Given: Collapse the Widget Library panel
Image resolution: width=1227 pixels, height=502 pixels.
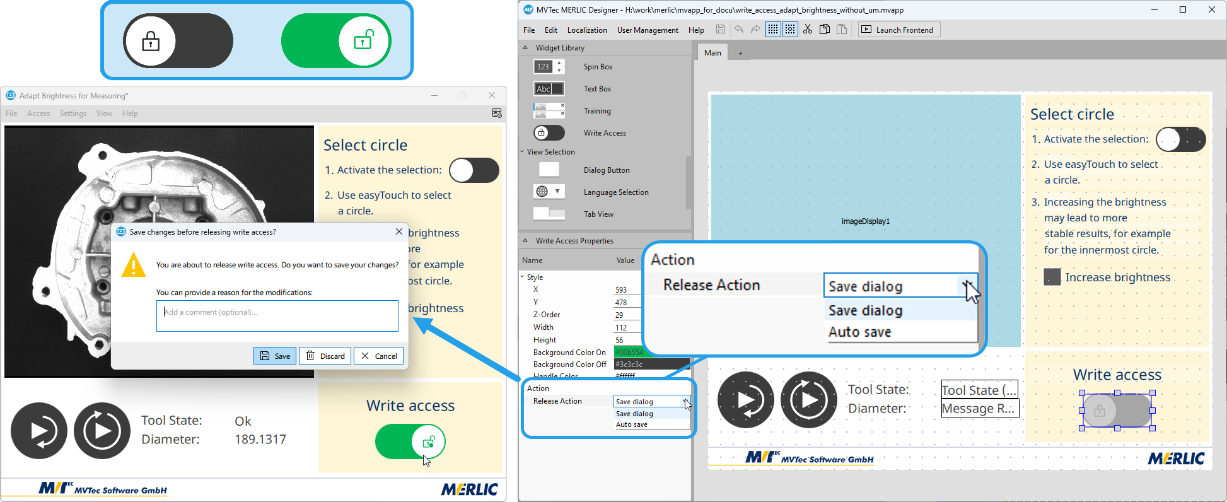Looking at the screenshot, I should pyautogui.click(x=525, y=48).
